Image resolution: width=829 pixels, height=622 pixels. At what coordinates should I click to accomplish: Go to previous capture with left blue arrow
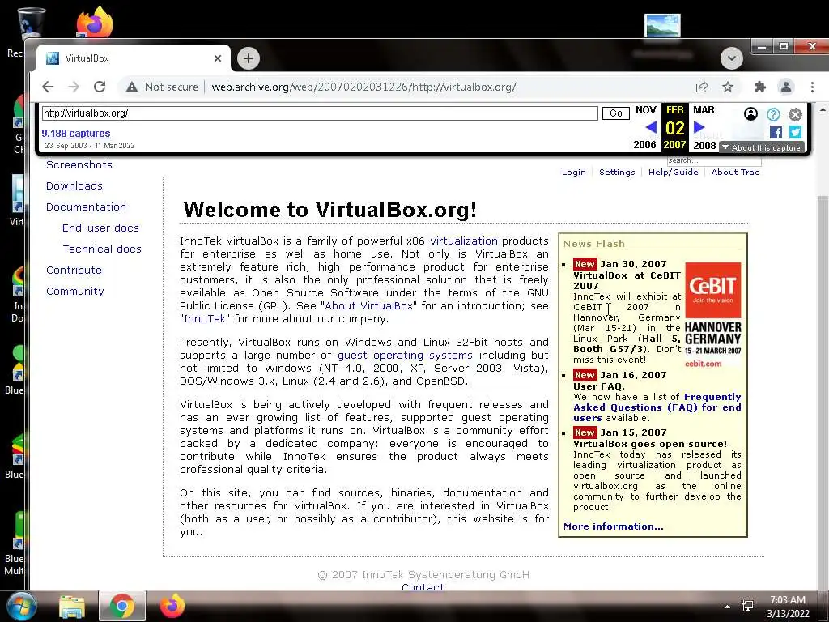point(652,127)
